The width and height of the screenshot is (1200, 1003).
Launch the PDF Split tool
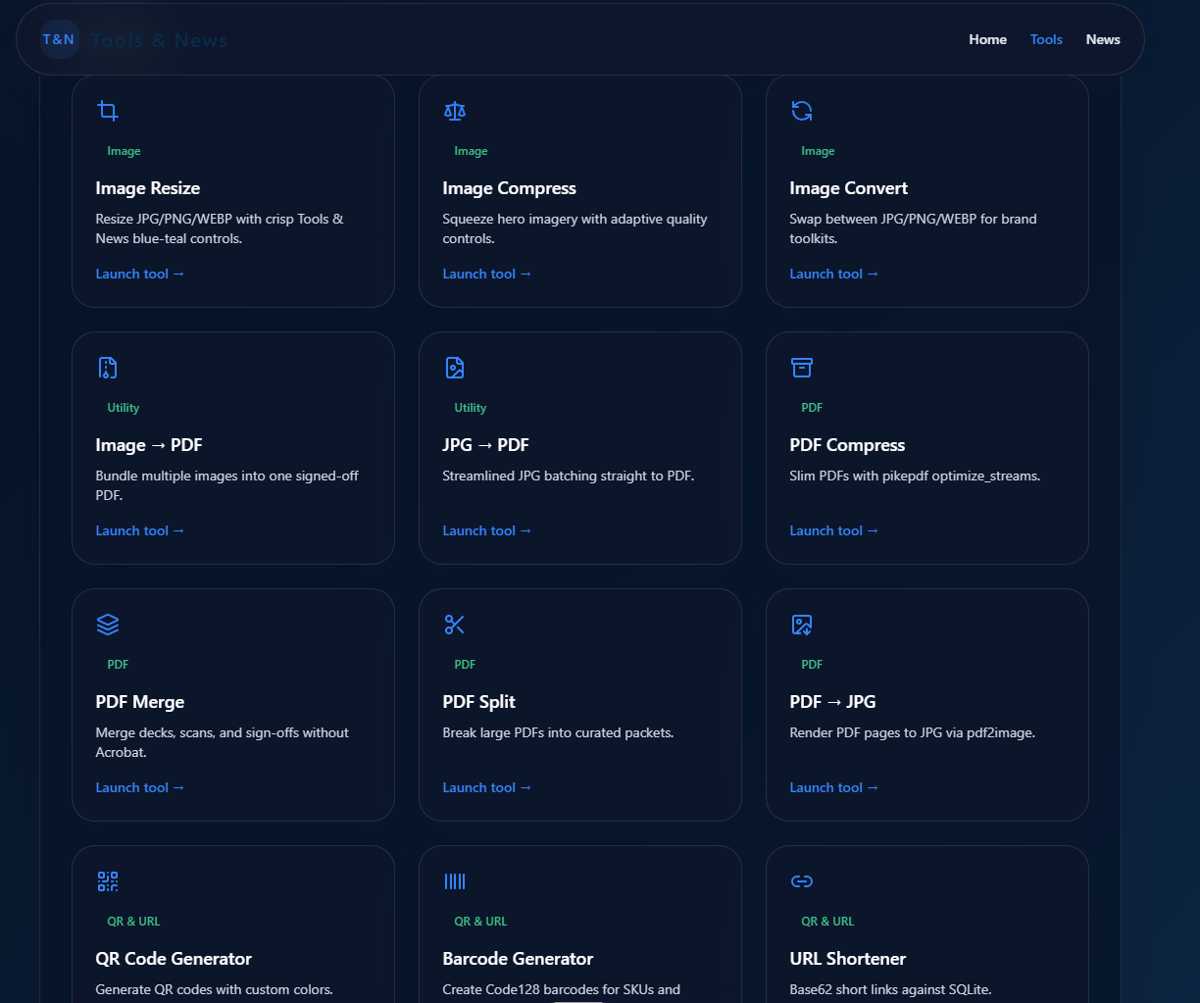(x=486, y=787)
